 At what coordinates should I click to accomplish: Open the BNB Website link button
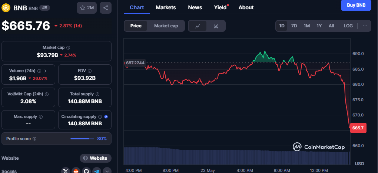coord(96,158)
